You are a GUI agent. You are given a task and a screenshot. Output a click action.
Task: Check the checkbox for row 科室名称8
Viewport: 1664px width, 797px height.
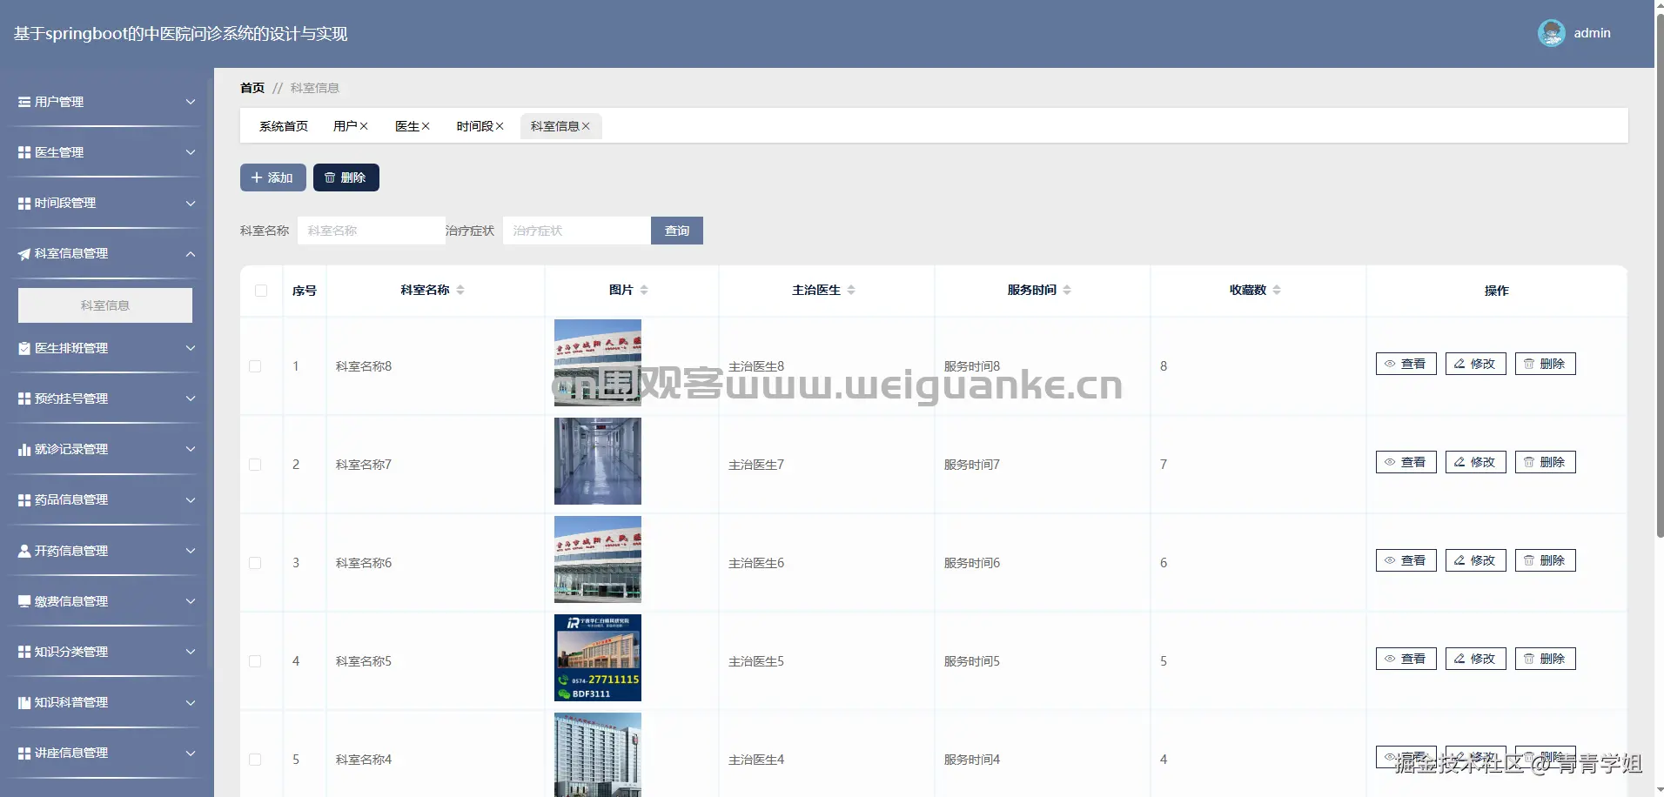click(255, 366)
